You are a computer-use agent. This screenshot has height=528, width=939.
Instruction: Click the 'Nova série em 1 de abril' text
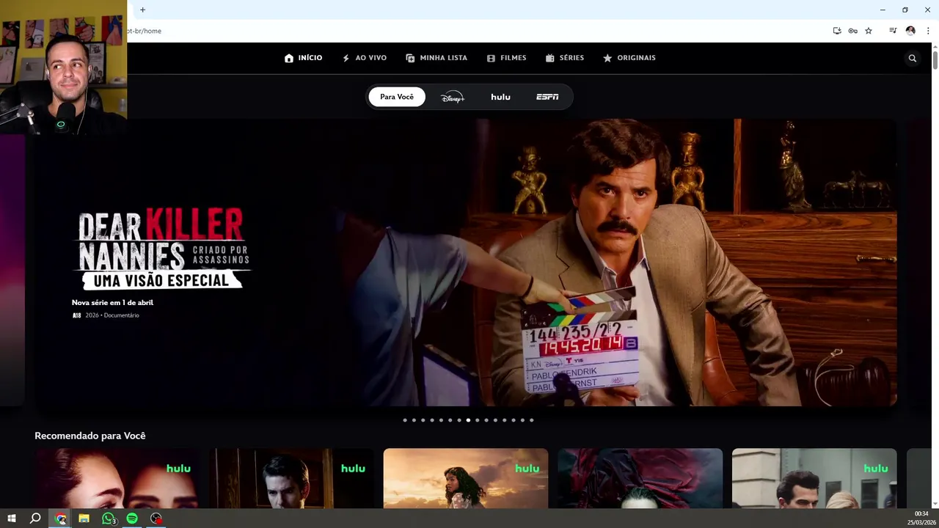click(x=112, y=302)
